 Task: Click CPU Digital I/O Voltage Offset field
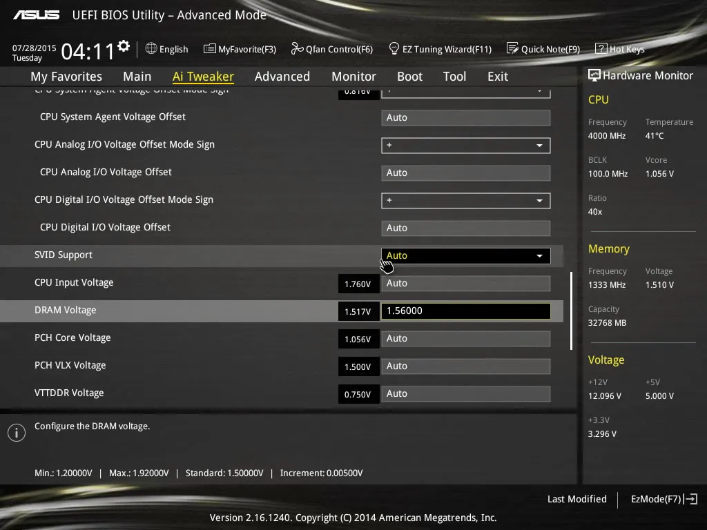466,228
